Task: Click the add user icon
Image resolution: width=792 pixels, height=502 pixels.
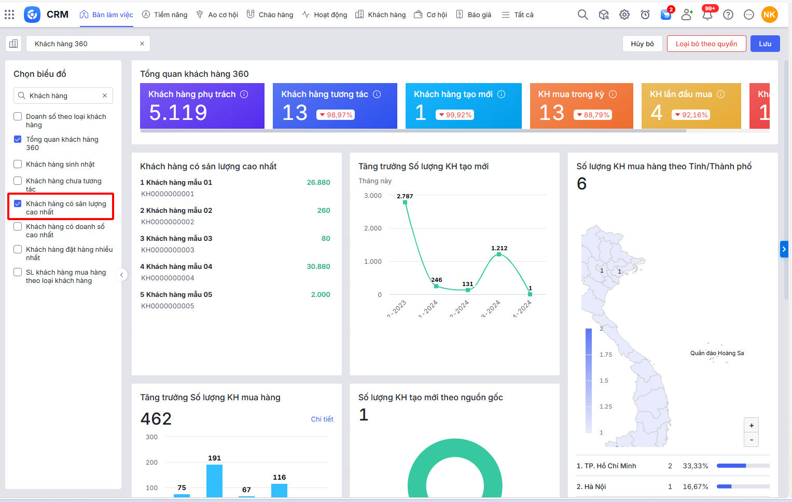Action: click(x=687, y=15)
